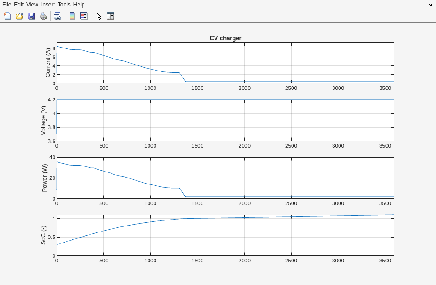Open the Help menu
This screenshot has height=285, width=436.
pyautogui.click(x=79, y=5)
